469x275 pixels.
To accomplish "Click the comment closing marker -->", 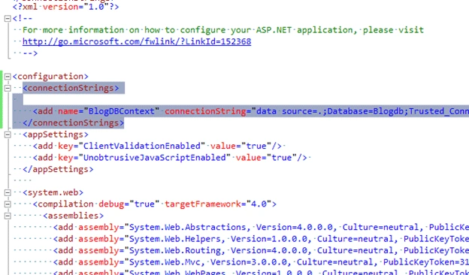I will point(30,53).
